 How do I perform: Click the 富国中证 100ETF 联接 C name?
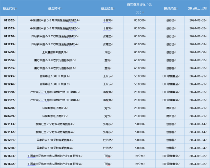click(x=55, y=84)
